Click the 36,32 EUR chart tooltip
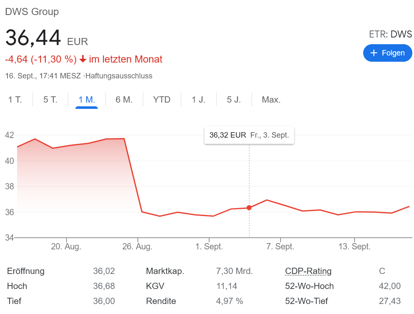Screen dimensions: 414x314 249,135
